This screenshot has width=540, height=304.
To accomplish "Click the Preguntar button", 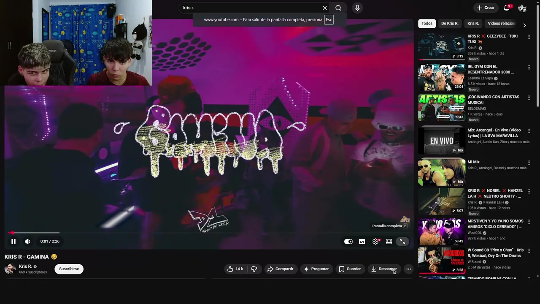I will 316,269.
